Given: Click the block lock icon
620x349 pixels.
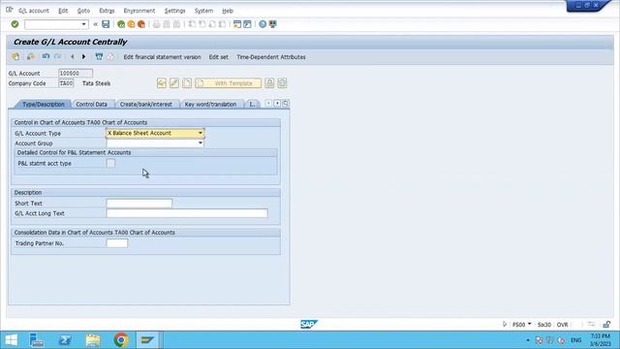Looking at the screenshot, I should (x=269, y=83).
